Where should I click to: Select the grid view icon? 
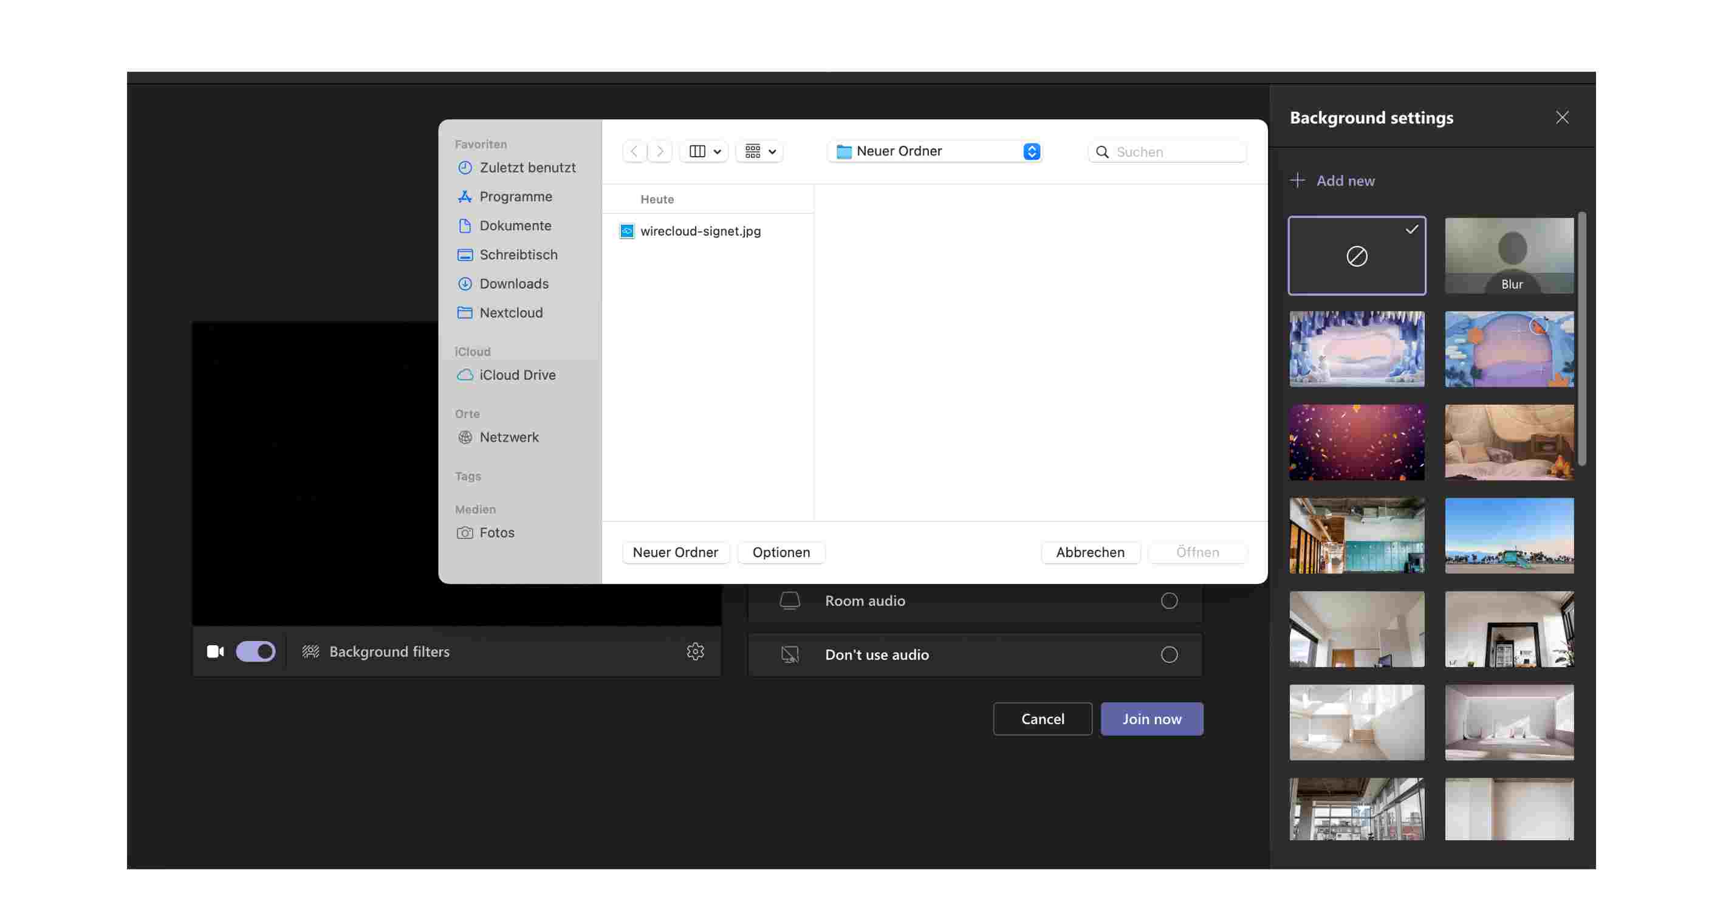point(752,149)
